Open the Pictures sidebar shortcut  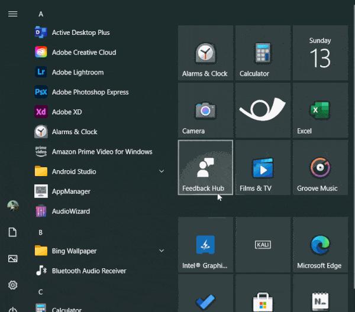click(12, 259)
